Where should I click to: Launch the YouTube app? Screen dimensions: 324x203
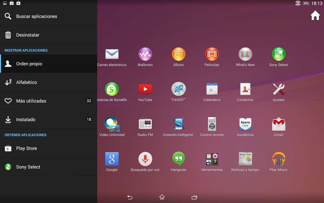145,89
